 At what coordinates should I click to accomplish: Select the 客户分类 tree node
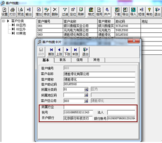17,21
